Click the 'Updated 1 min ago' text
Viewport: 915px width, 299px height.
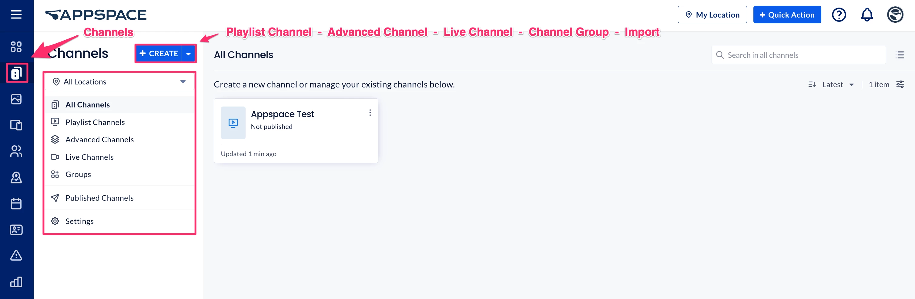point(249,154)
